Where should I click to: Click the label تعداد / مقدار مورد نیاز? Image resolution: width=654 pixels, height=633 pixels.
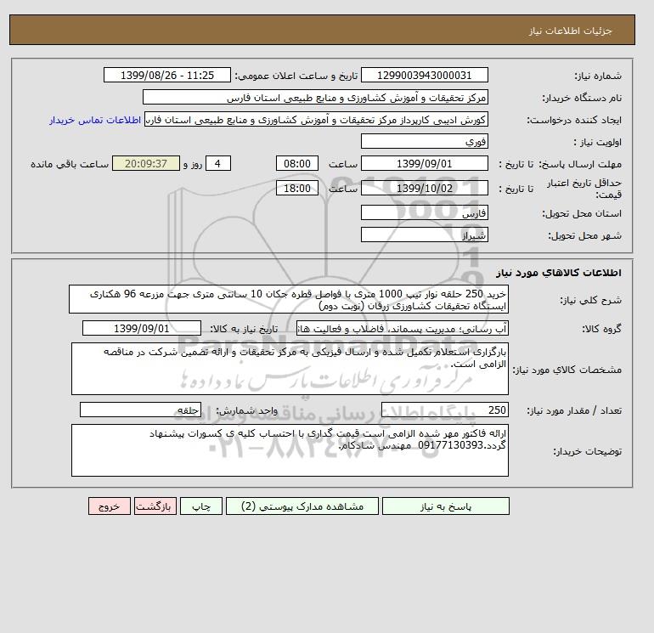click(574, 410)
